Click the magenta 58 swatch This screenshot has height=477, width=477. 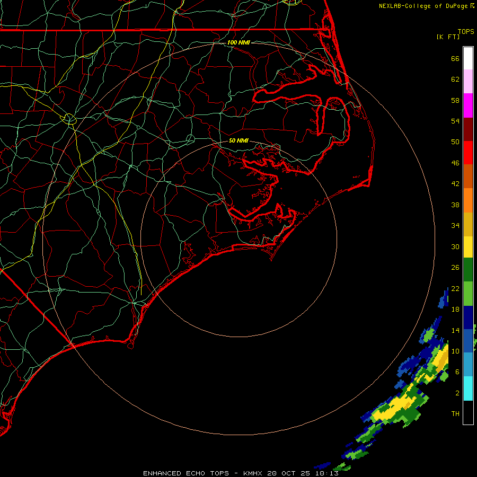[468, 105]
